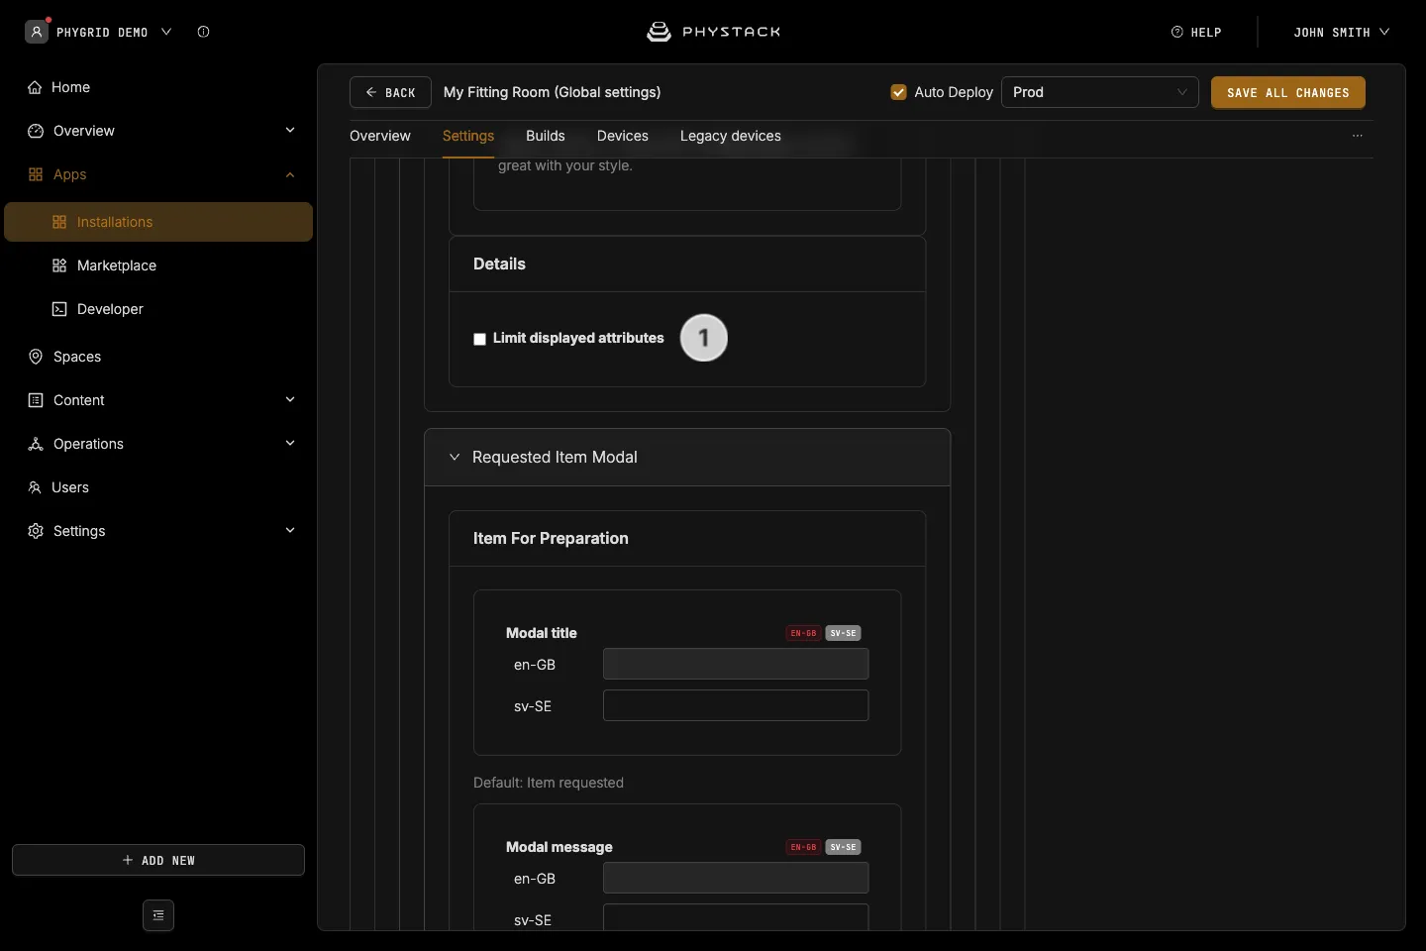The width and height of the screenshot is (1426, 951).
Task: Select the Settings tab
Action: coord(468,136)
